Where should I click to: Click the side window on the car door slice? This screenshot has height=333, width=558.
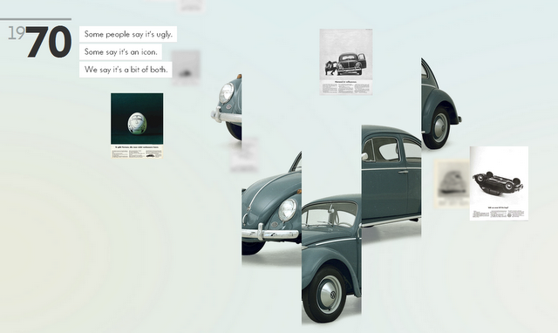(386, 149)
